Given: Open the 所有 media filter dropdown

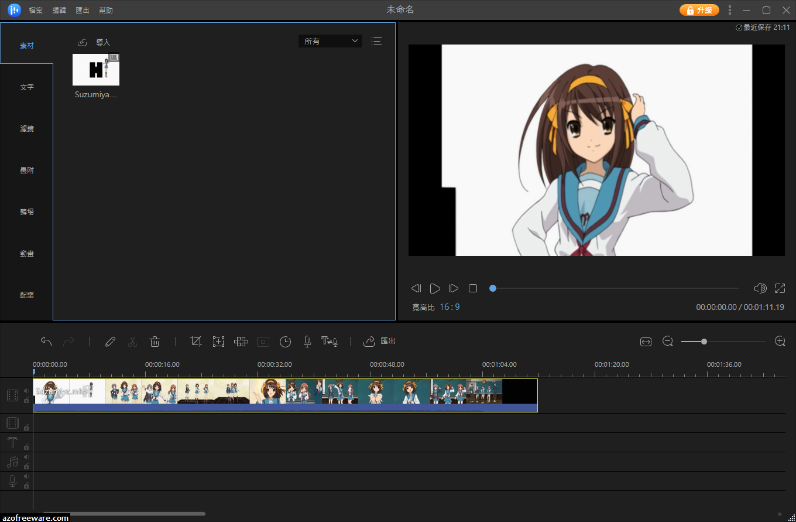Looking at the screenshot, I should click(x=330, y=41).
